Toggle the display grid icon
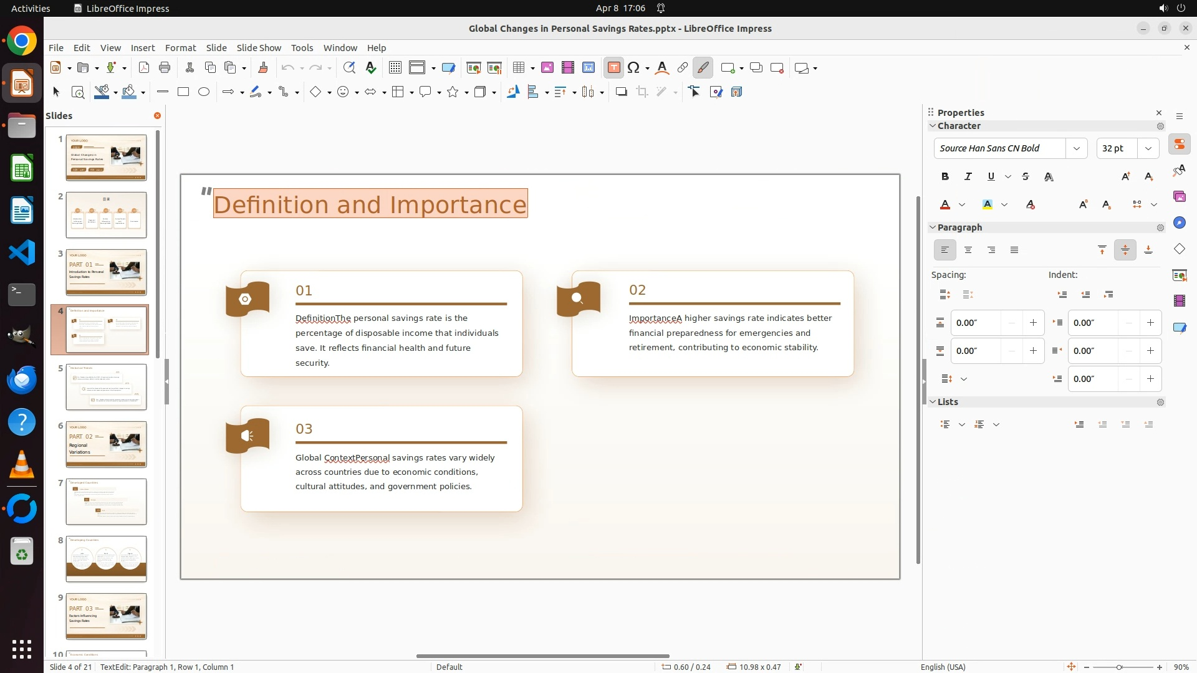Screen dimensions: 1197x673 click(395, 68)
